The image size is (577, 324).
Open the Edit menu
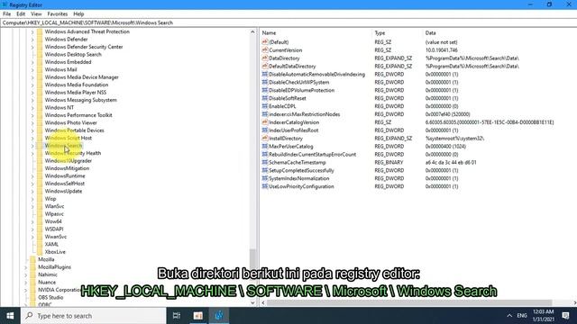(x=21, y=14)
